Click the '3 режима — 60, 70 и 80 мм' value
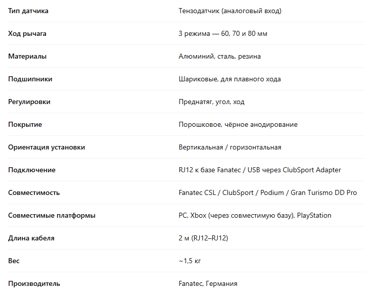The height and width of the screenshot is (296, 365). pos(223,33)
